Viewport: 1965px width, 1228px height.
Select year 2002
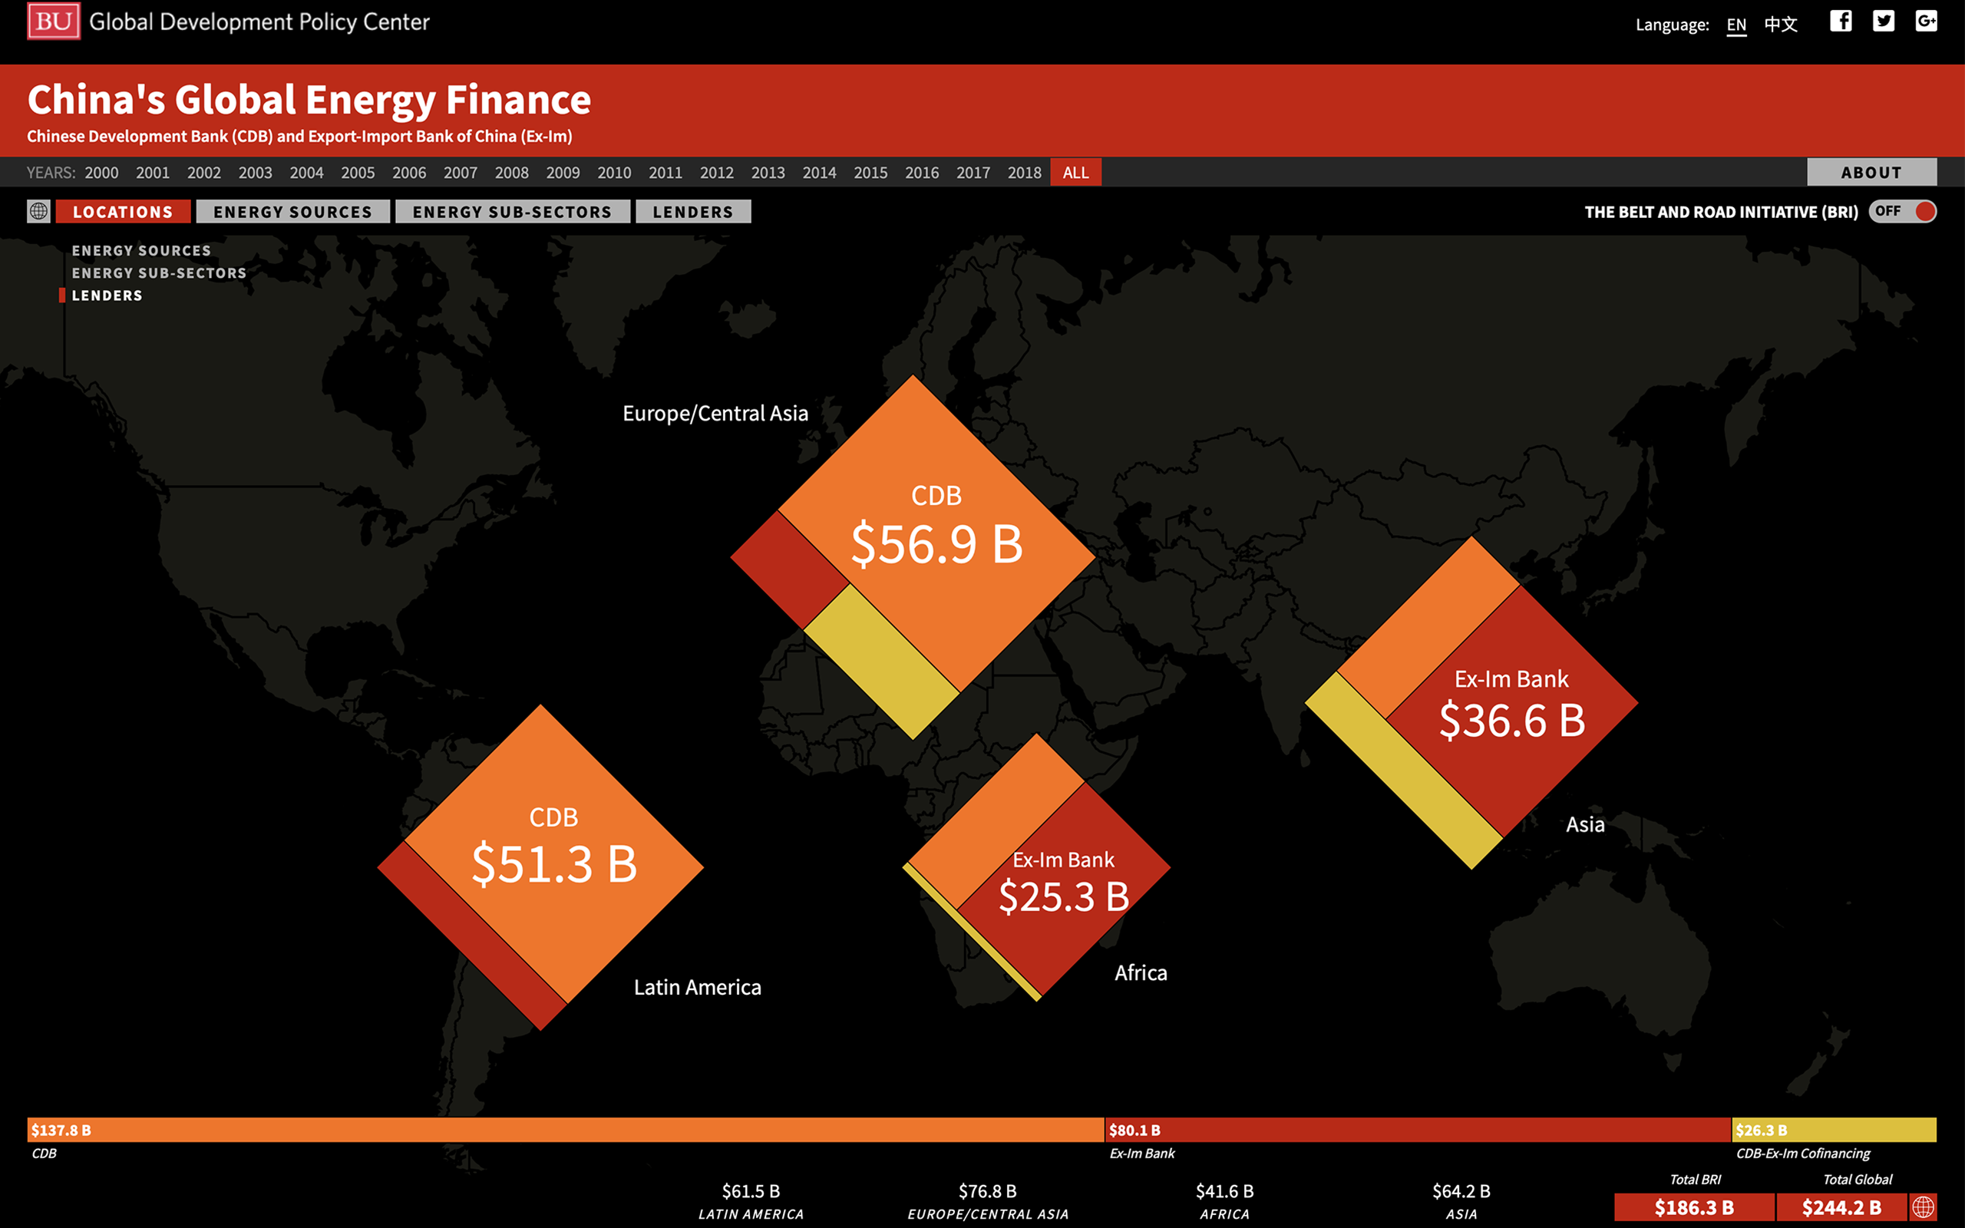[204, 172]
